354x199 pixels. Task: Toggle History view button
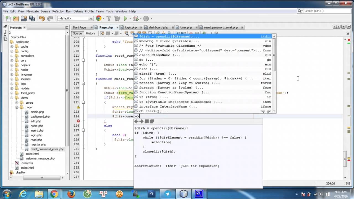click(90, 33)
